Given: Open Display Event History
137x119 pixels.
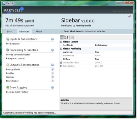Looking at the screenshot, I should [x=17, y=92].
